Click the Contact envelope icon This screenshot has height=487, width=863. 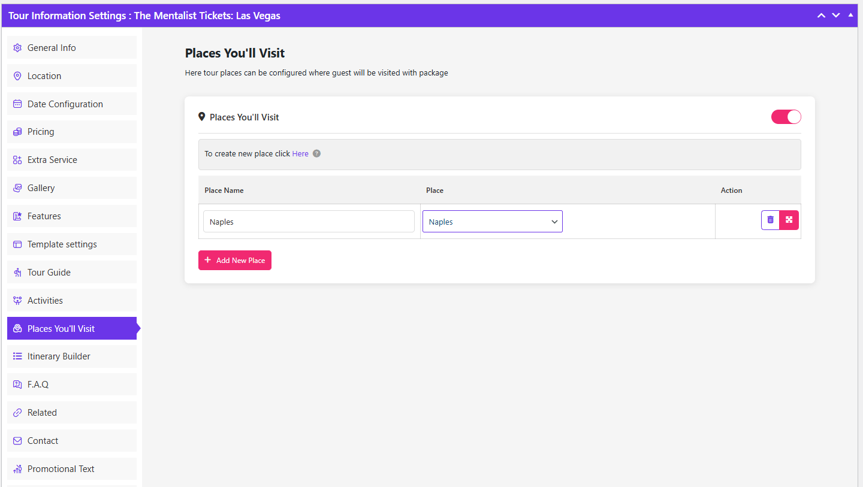point(17,441)
